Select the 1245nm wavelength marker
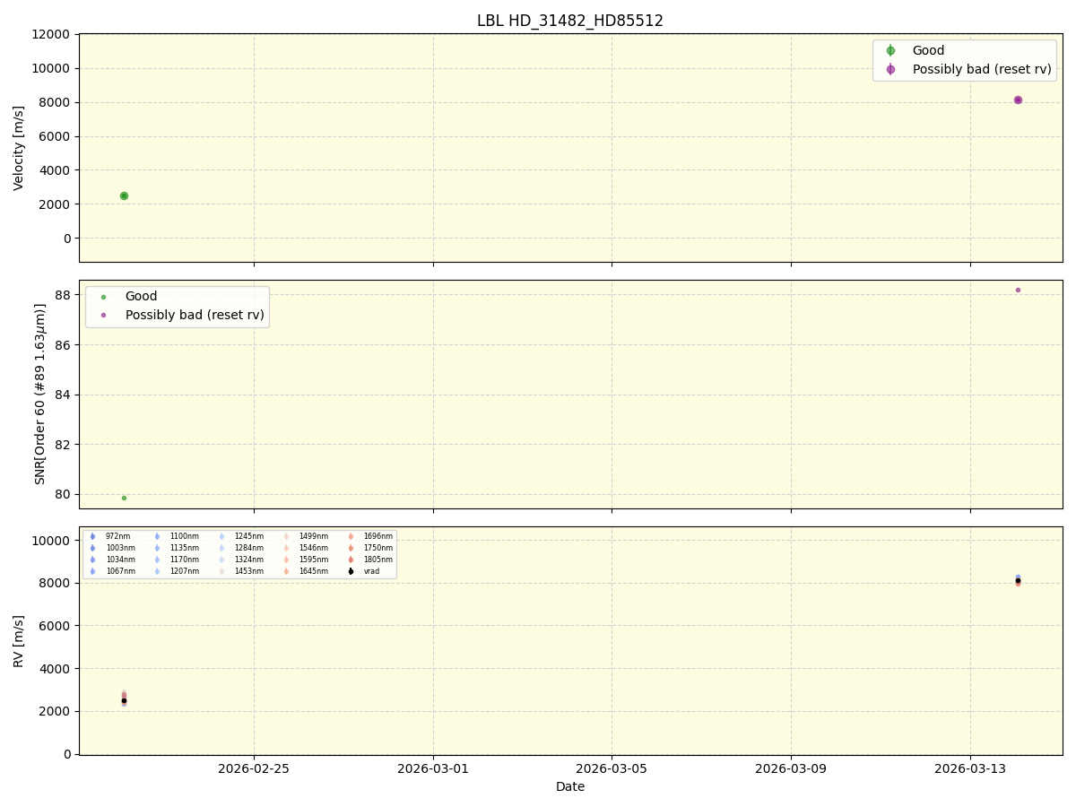Image resolution: width=1076 pixels, height=807 pixels. [x=221, y=535]
